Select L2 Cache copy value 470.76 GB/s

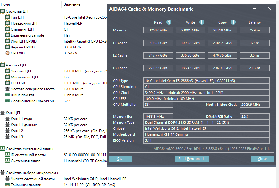coord(223,55)
